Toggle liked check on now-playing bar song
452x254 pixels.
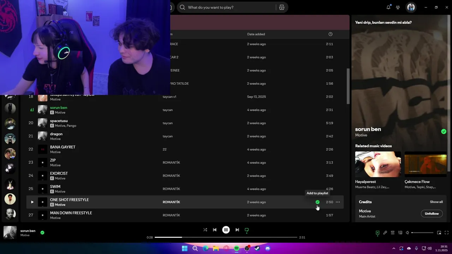pyautogui.click(x=42, y=232)
